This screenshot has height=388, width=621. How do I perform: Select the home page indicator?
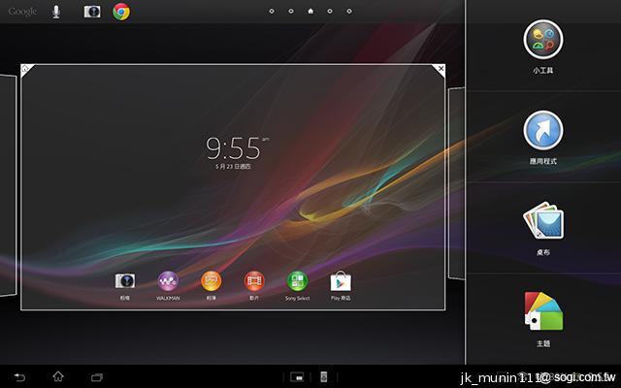click(310, 11)
